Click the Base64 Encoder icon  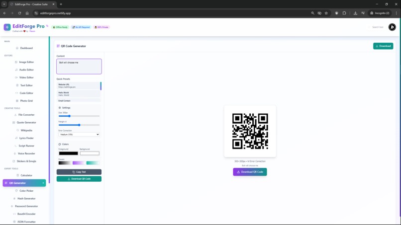tap(14, 214)
